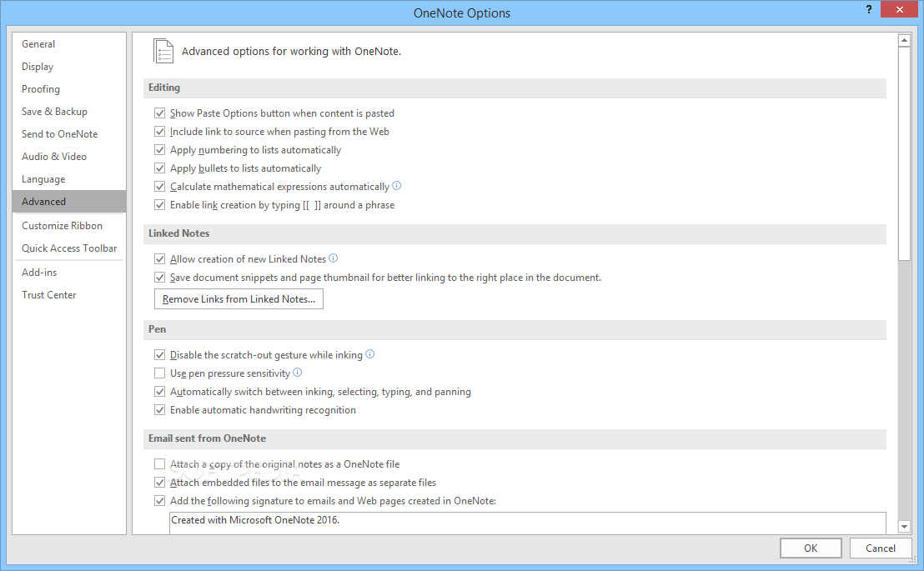Click OK to apply options
The height and width of the screenshot is (571, 924).
pyautogui.click(x=811, y=548)
